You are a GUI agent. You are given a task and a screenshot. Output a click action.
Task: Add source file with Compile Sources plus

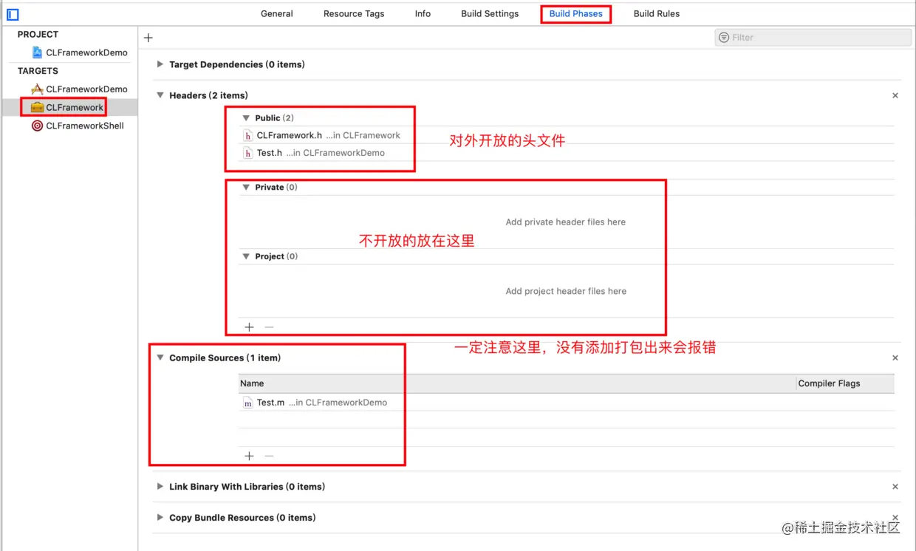(x=249, y=456)
